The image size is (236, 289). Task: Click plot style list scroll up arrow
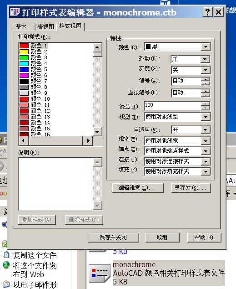pos(97,47)
